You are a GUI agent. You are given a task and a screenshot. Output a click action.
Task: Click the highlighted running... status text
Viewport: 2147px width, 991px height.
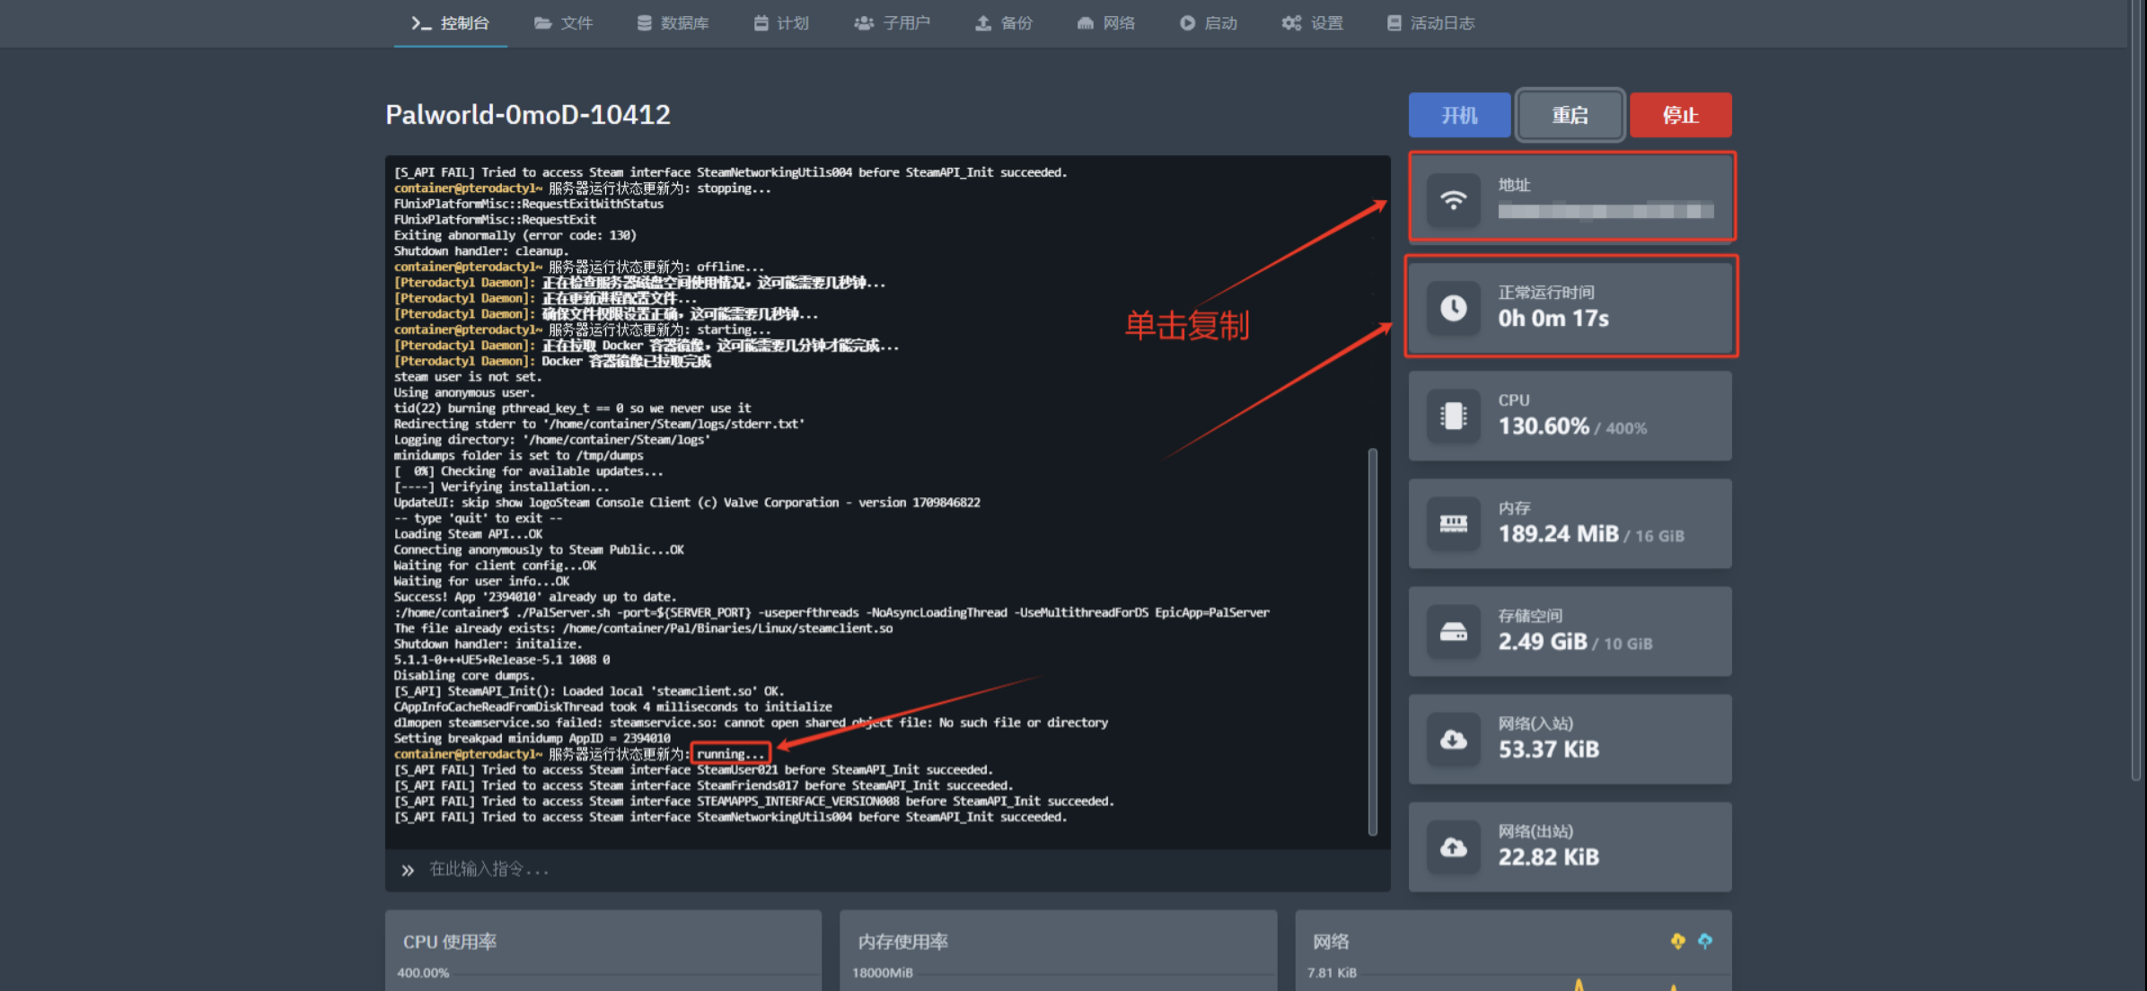click(x=731, y=754)
